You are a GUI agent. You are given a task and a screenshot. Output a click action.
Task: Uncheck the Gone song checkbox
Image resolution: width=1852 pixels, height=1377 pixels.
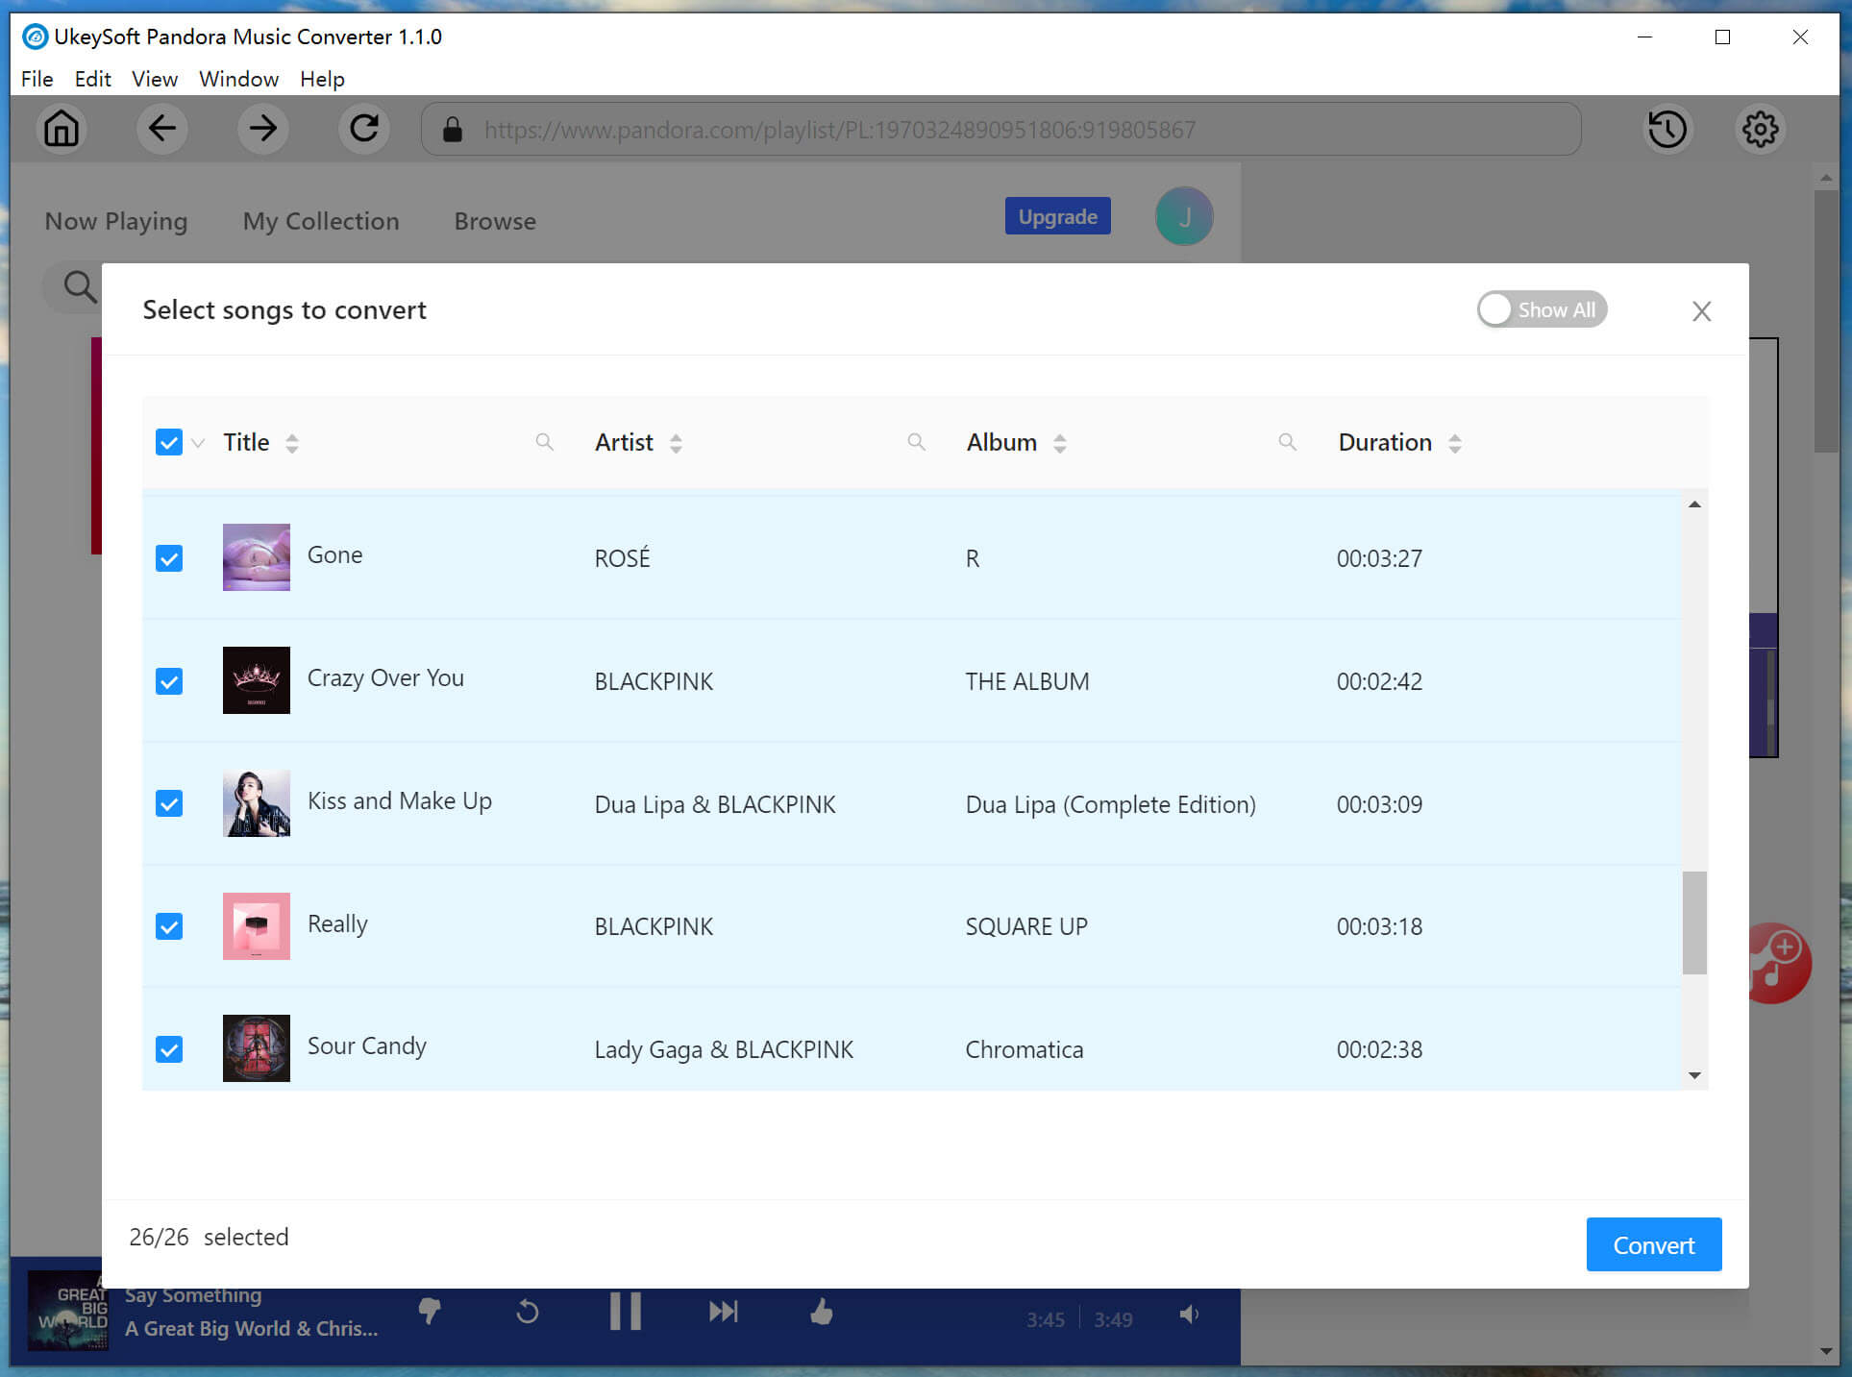pyautogui.click(x=168, y=557)
